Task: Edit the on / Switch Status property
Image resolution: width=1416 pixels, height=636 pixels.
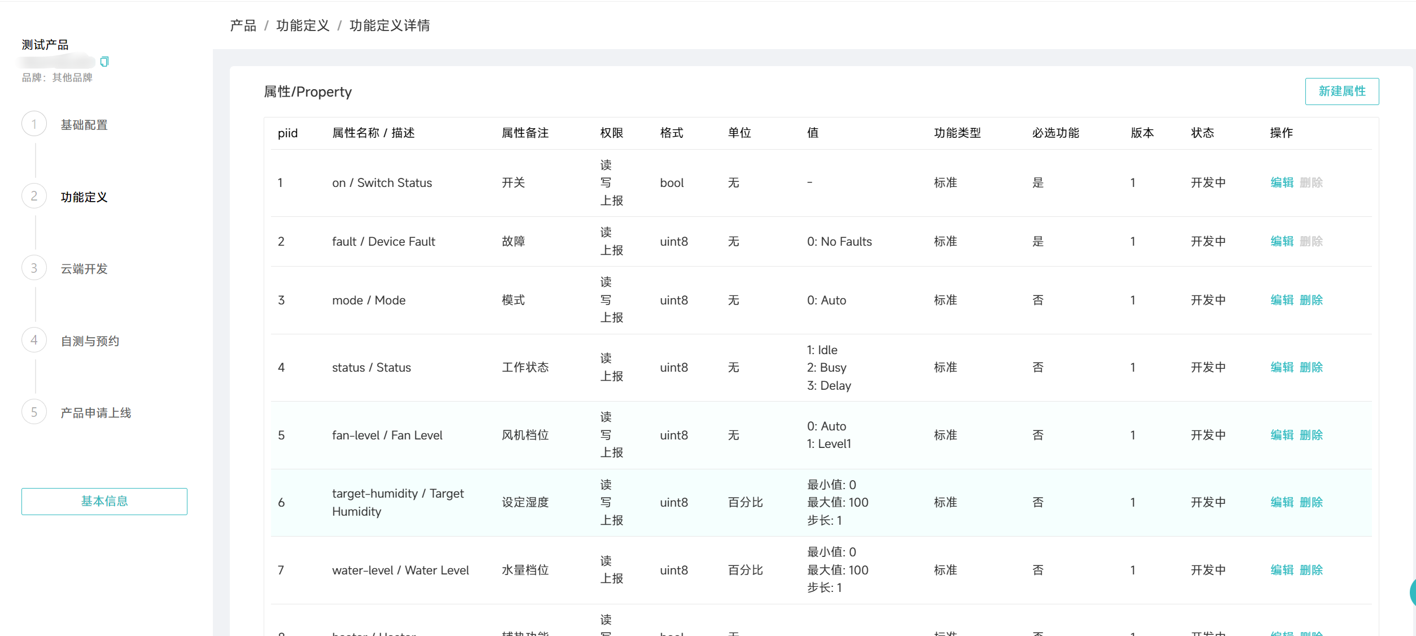Action: pos(1282,182)
